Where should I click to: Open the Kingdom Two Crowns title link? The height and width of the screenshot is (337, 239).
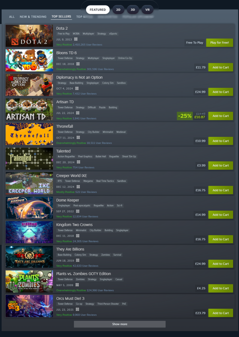click(x=75, y=224)
